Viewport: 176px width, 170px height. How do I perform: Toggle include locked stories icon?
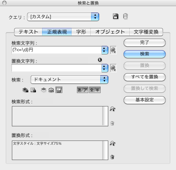point(33,90)
